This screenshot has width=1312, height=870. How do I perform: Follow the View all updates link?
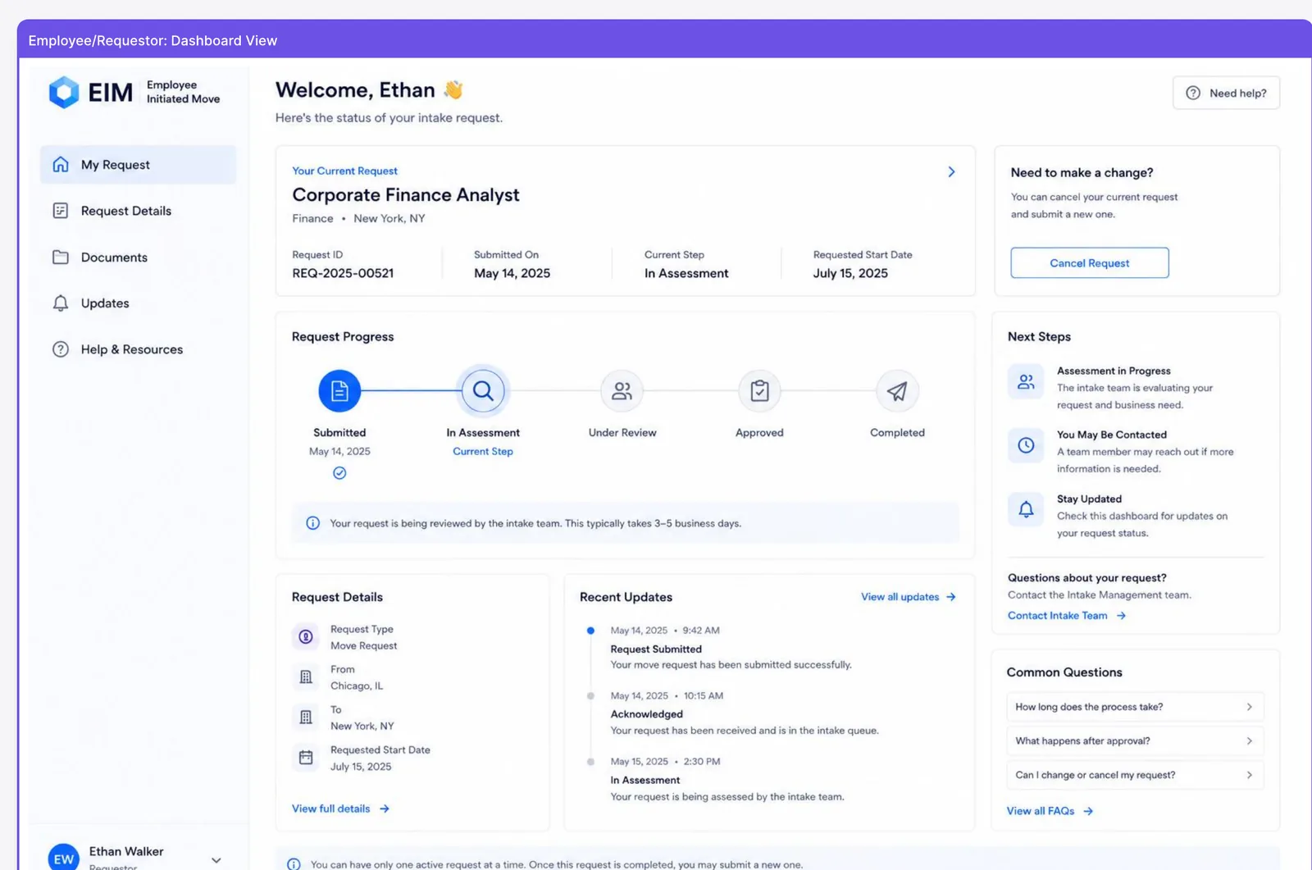click(909, 597)
